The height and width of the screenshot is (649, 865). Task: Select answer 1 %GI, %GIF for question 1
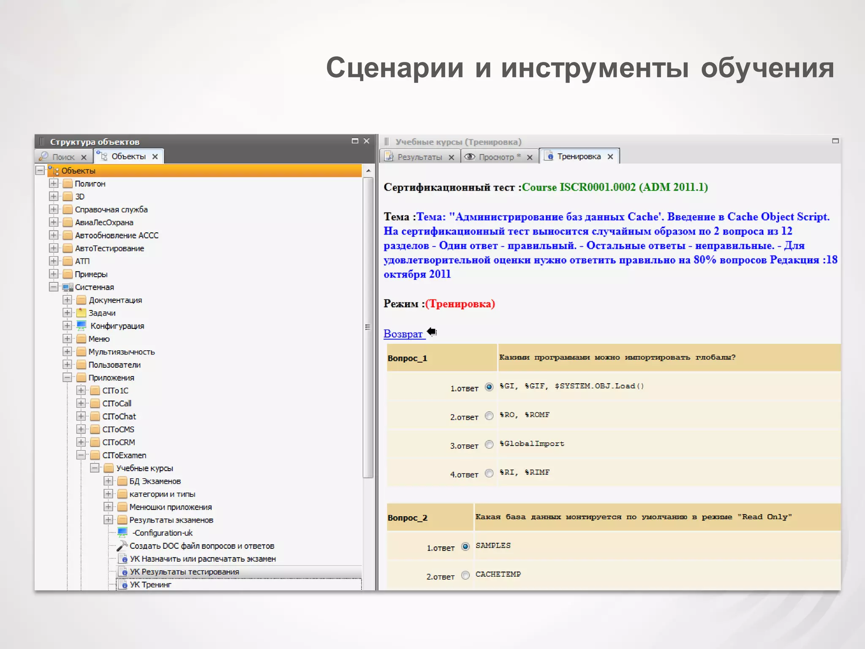489,387
